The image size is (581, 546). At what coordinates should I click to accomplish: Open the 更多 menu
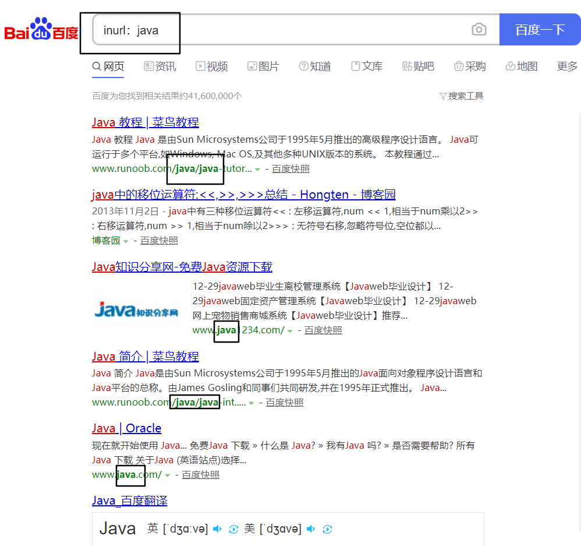pos(567,66)
